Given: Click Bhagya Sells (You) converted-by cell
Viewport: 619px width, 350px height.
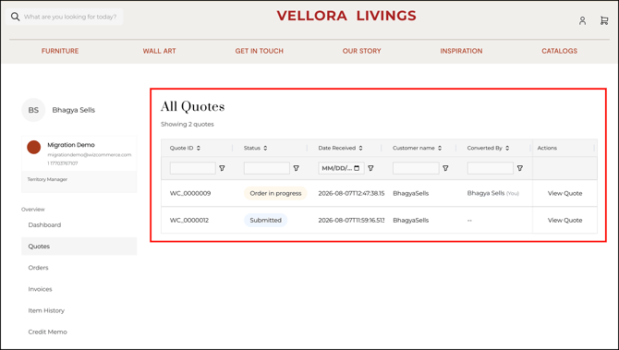Looking at the screenshot, I should point(493,193).
